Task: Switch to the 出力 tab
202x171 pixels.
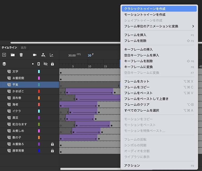Action: point(24,47)
